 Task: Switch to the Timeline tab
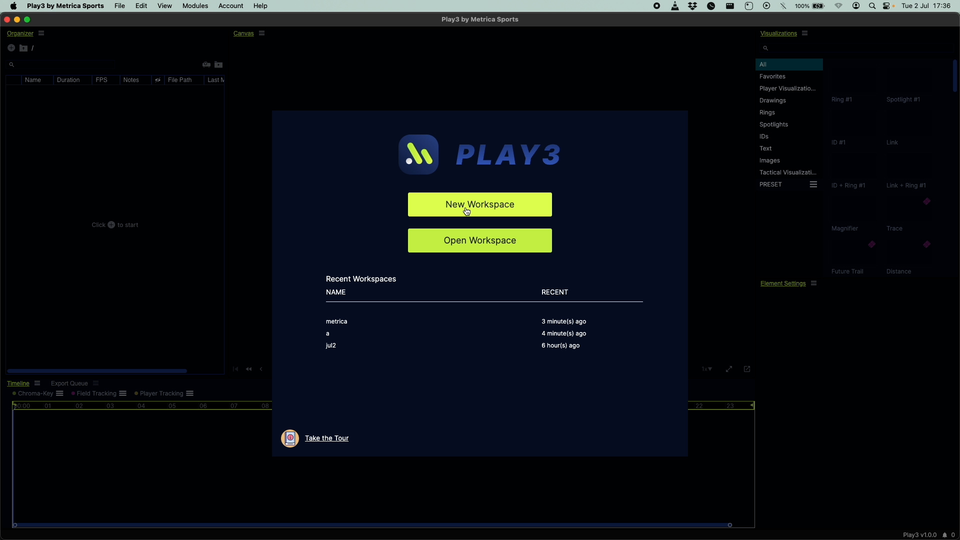(x=18, y=383)
